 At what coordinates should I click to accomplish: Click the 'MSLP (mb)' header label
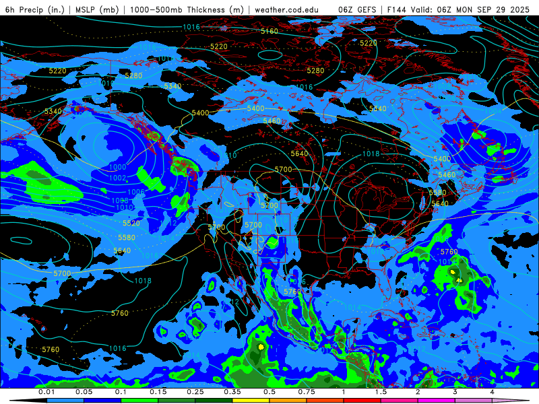[x=97, y=9]
